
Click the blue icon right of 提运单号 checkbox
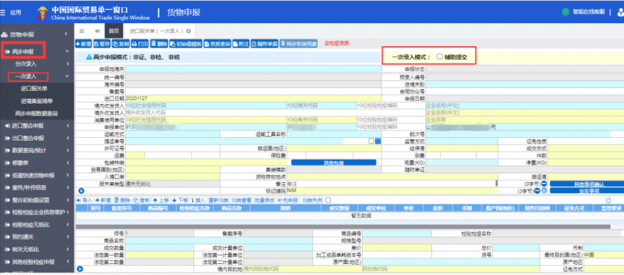tap(378, 141)
